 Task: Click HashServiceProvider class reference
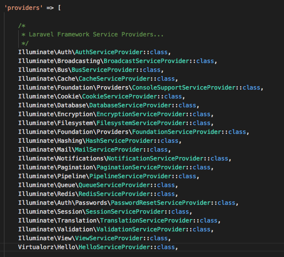(120, 141)
